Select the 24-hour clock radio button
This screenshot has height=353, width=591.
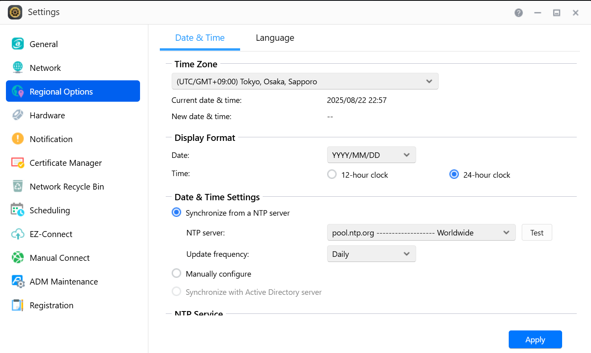454,175
